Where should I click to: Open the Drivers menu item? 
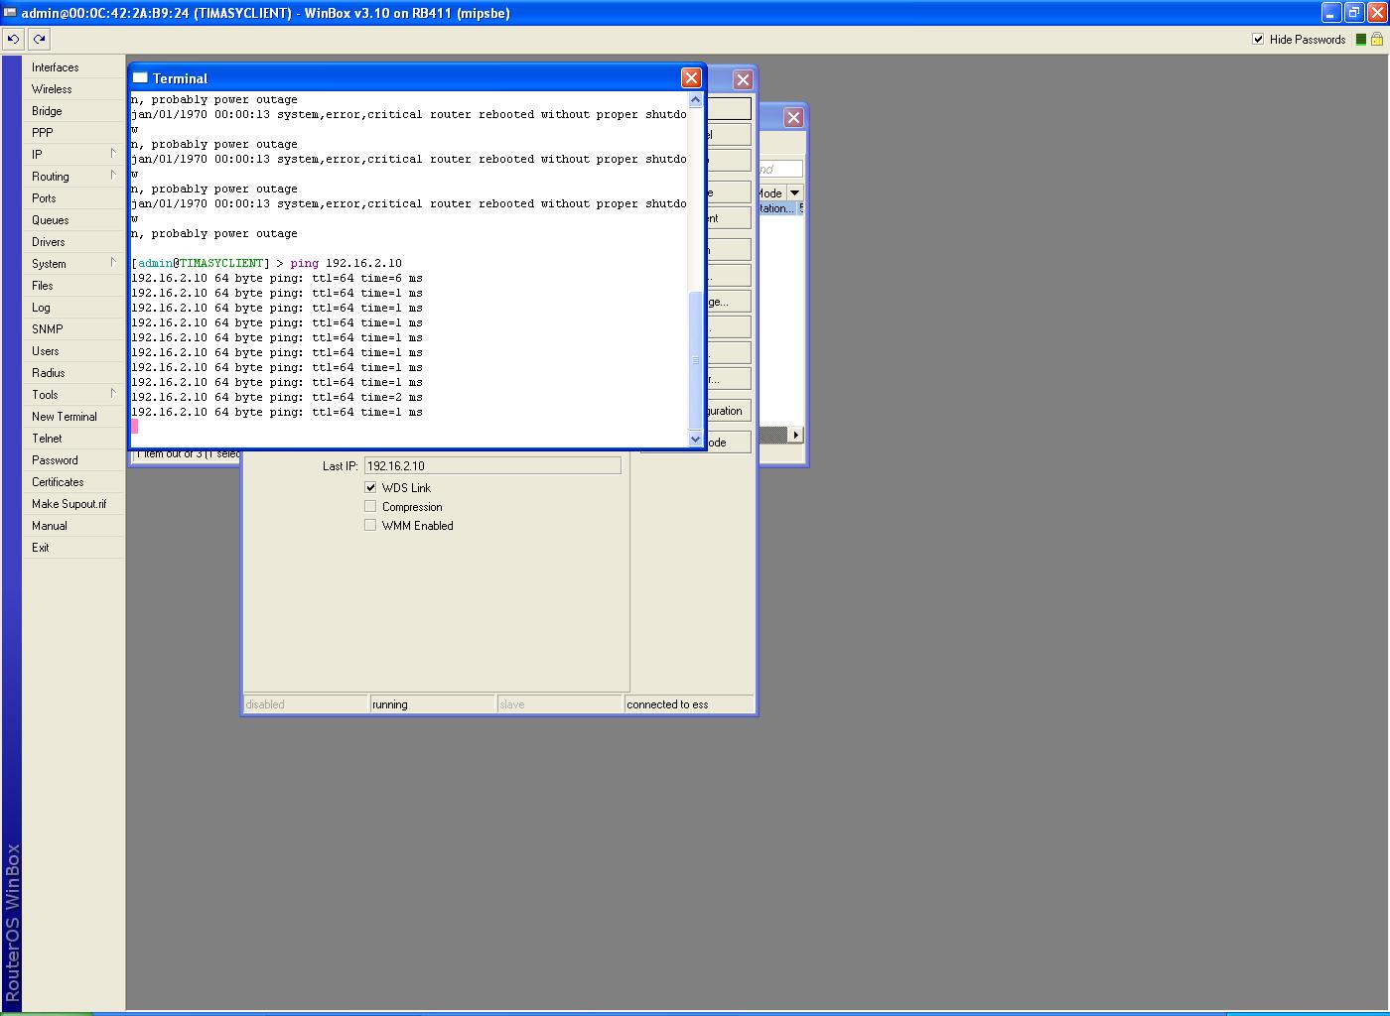click(74, 242)
